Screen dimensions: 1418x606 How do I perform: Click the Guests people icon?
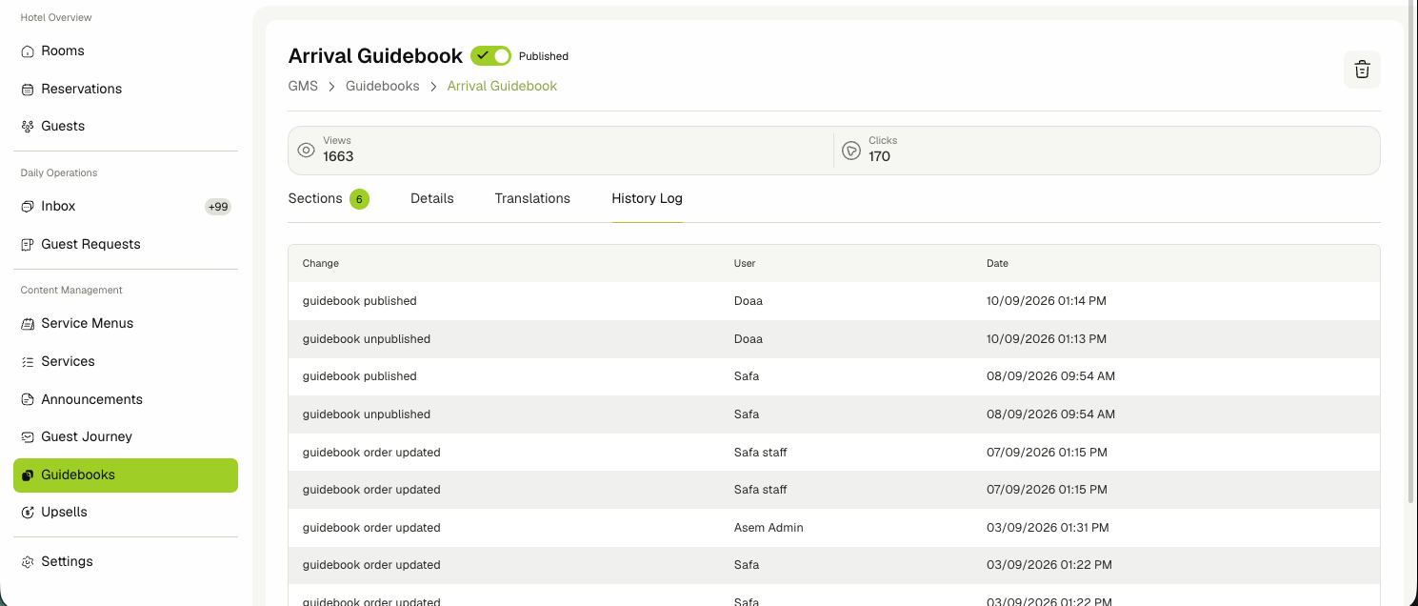[28, 127]
